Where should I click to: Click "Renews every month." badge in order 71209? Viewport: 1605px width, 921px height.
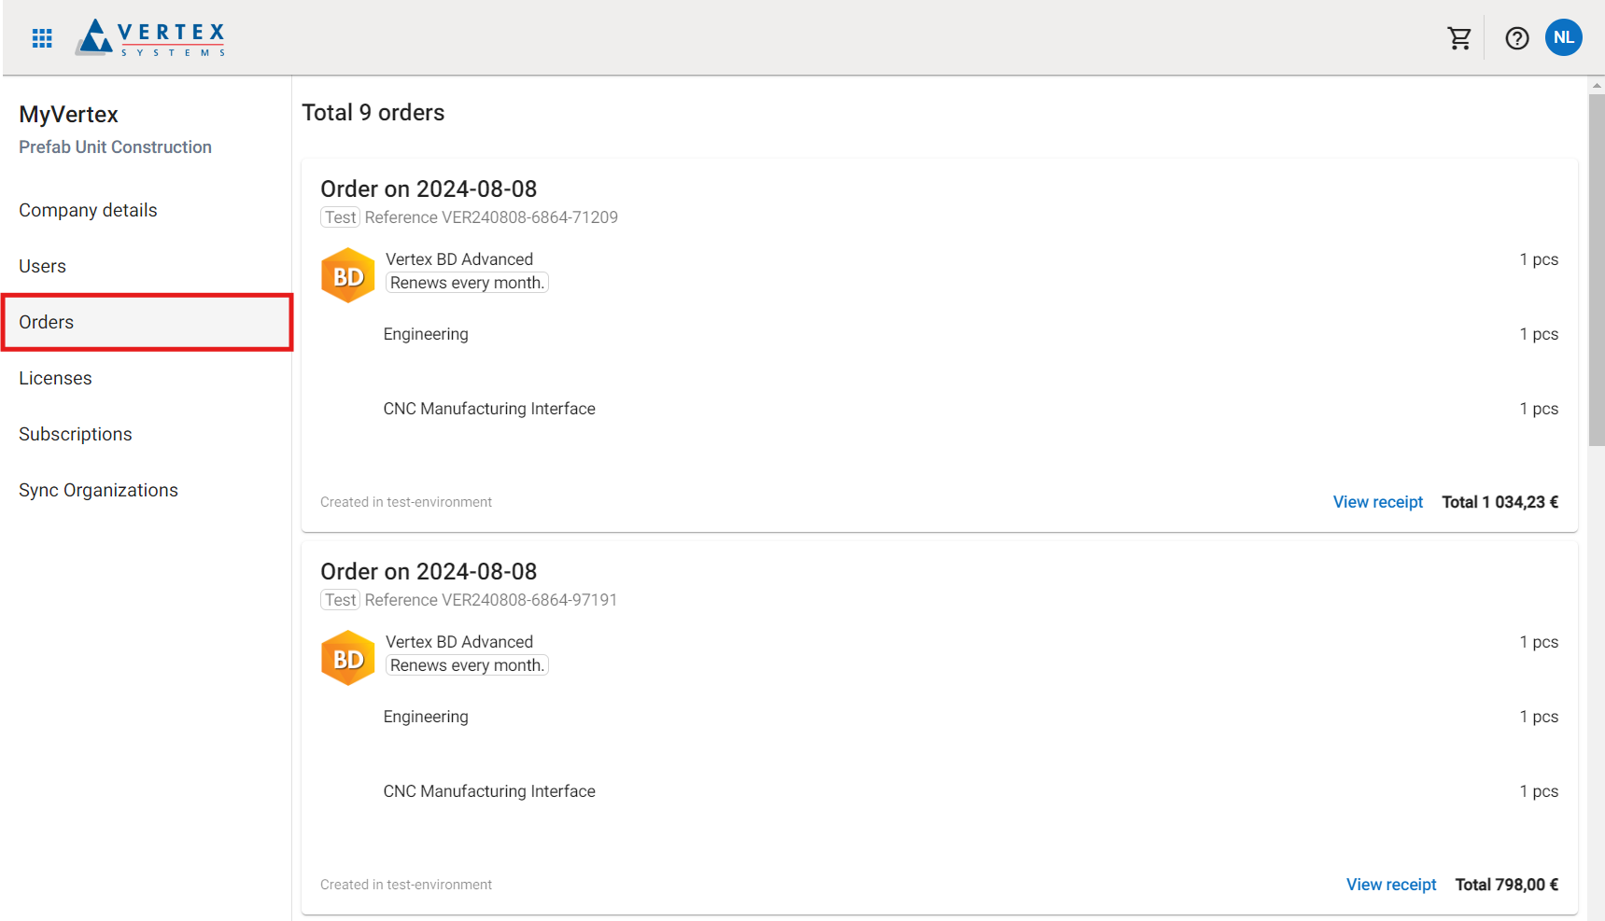[x=467, y=283]
